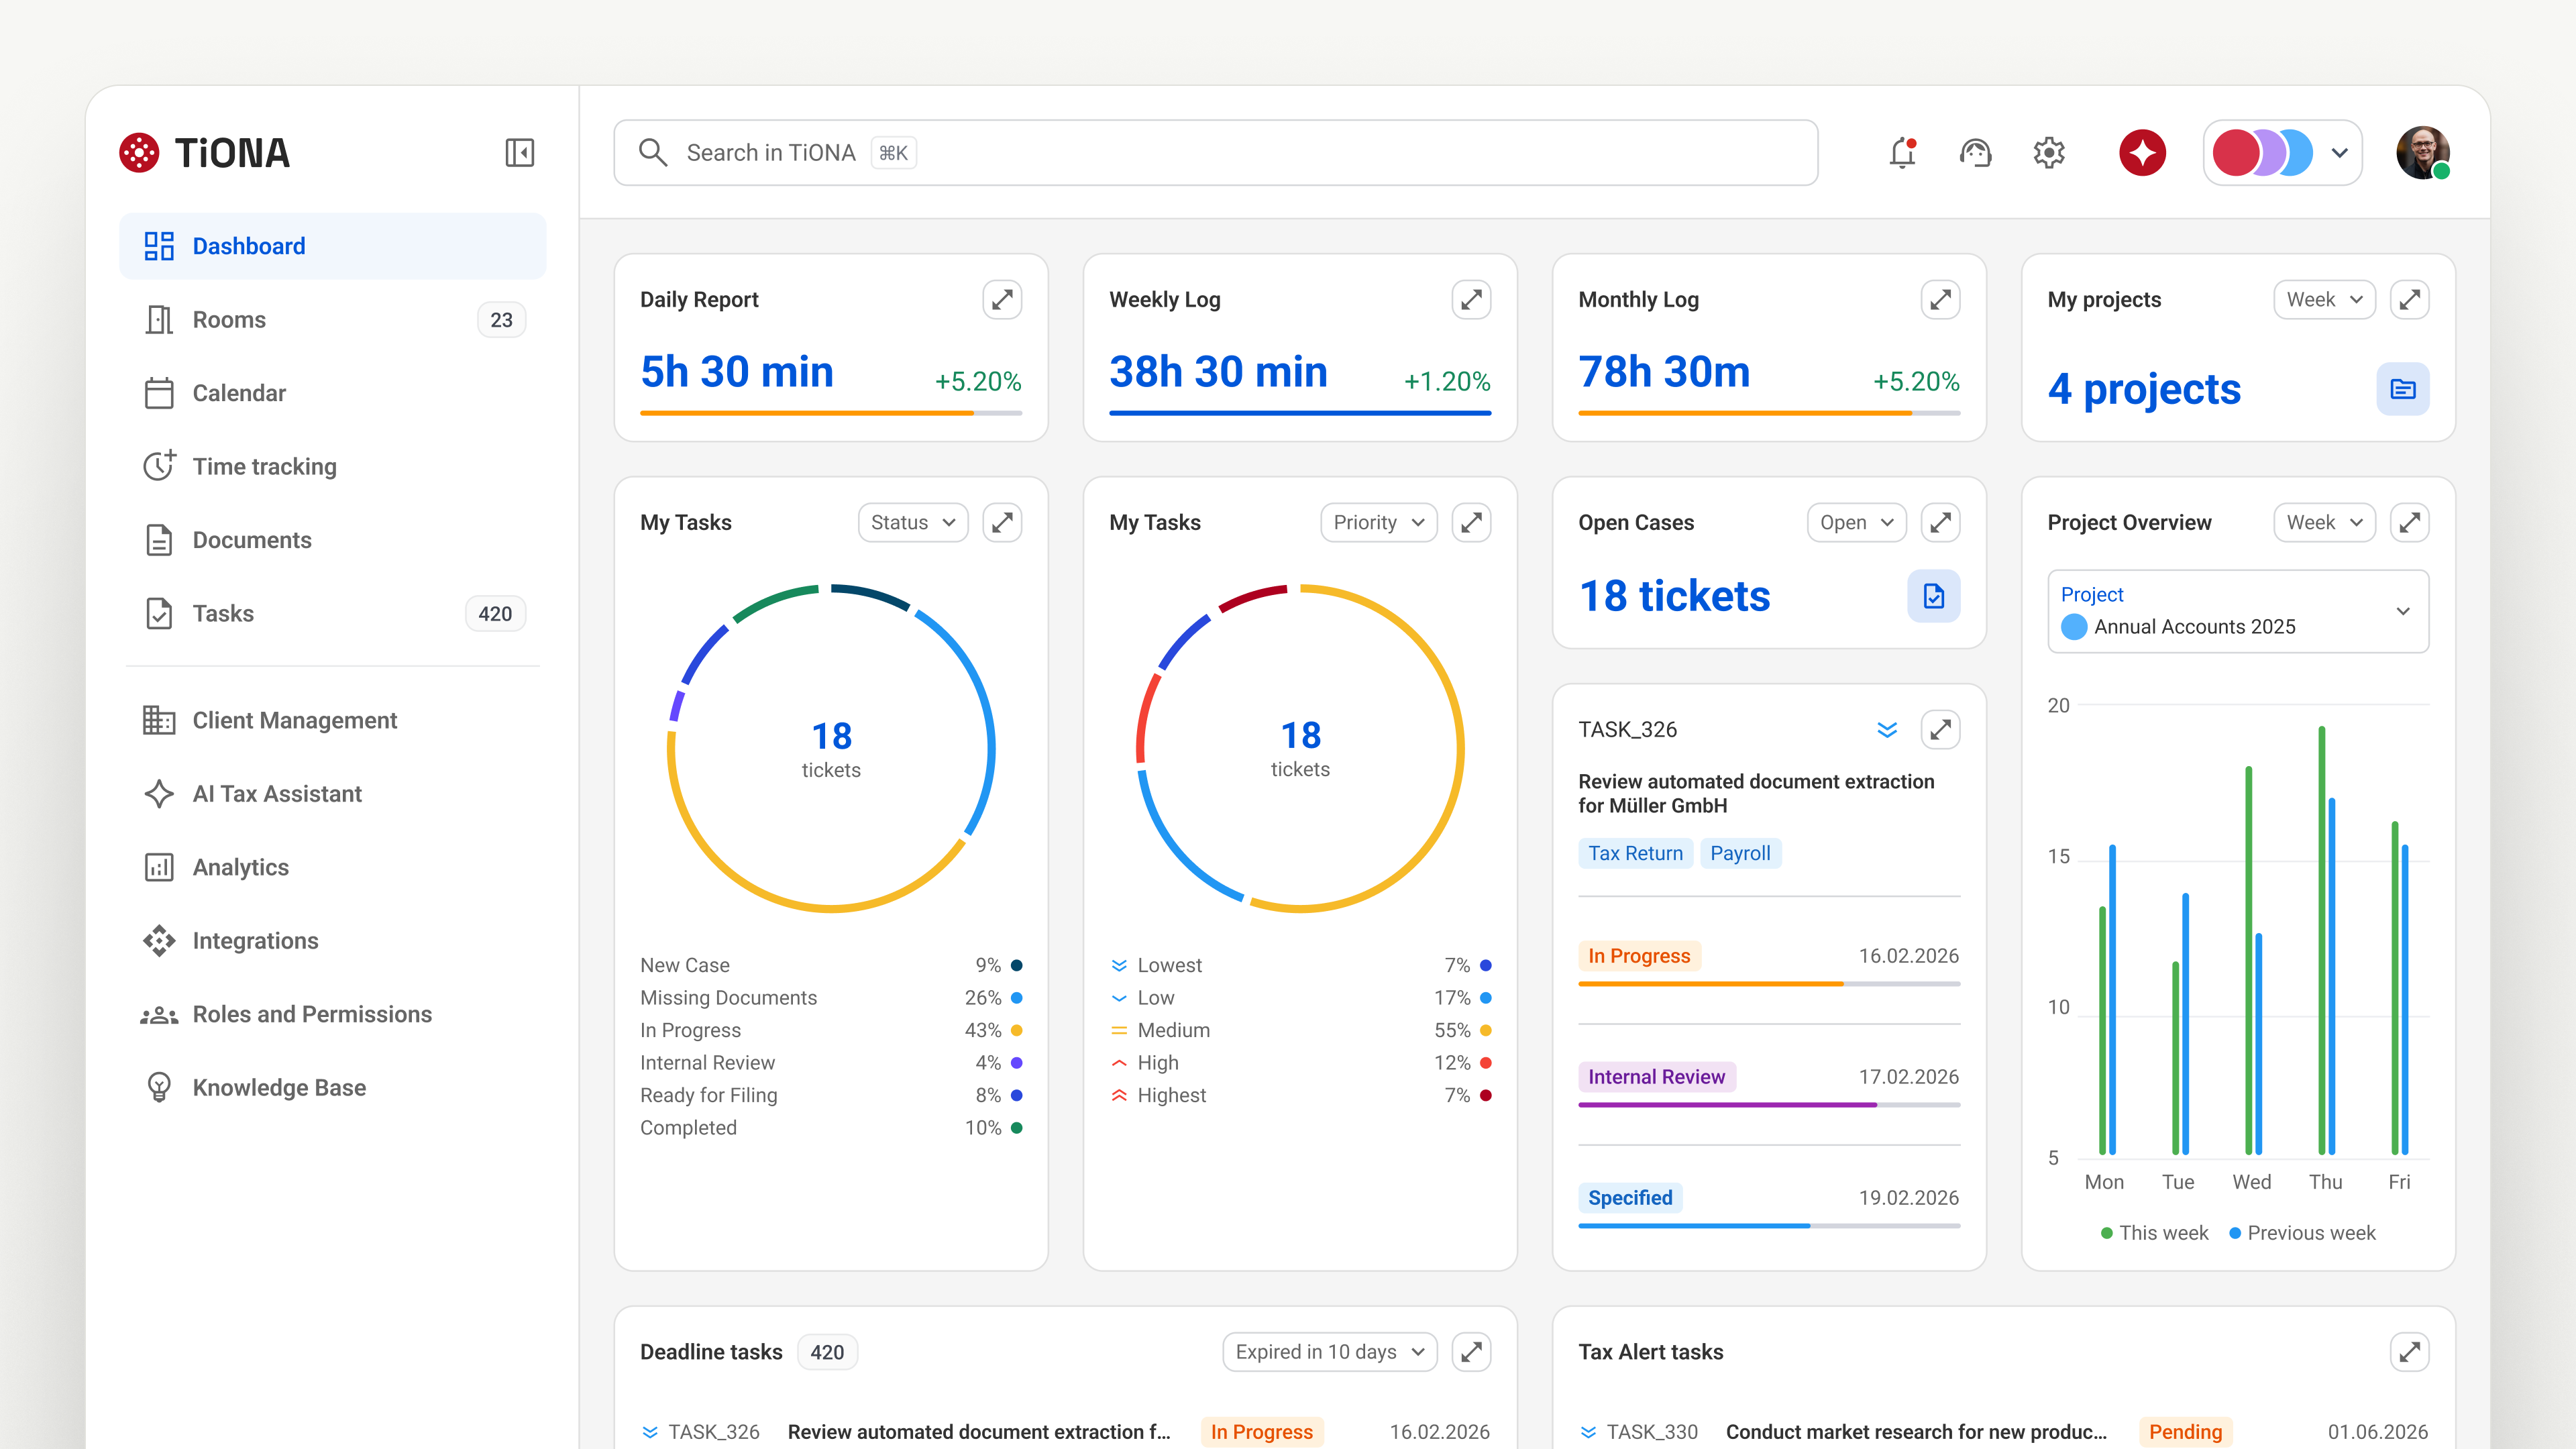Click the 420 count badge beside Deadline tasks
The width and height of the screenshot is (2576, 1449).
coord(827,1352)
